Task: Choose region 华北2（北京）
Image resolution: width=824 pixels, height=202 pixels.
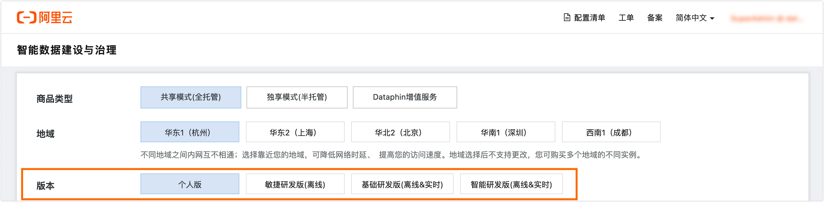Action: click(401, 132)
